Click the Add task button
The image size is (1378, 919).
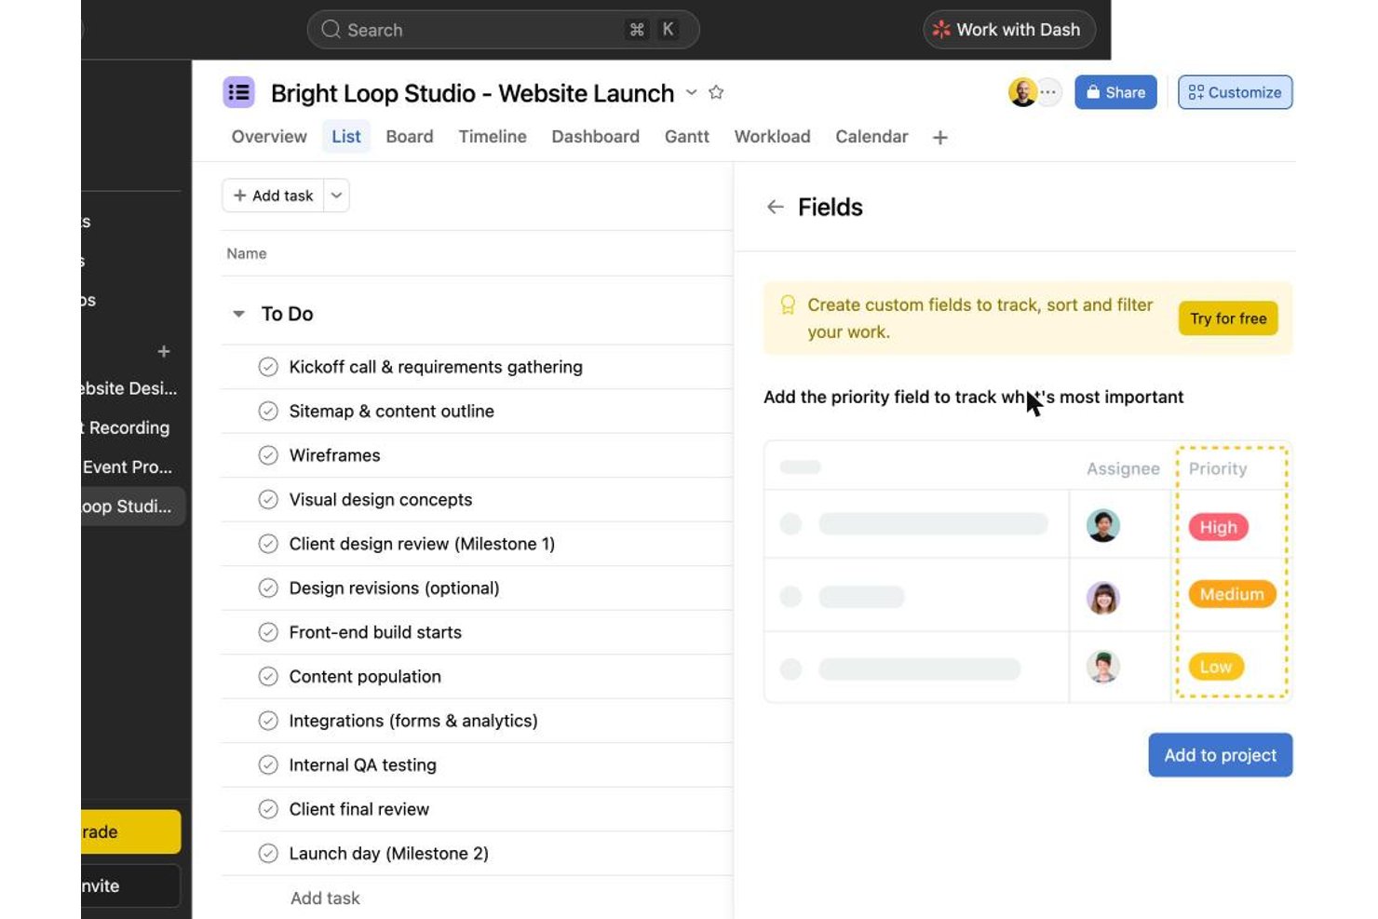273,196
